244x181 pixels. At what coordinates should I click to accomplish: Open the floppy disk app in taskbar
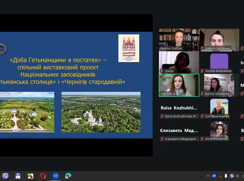(x=18, y=176)
